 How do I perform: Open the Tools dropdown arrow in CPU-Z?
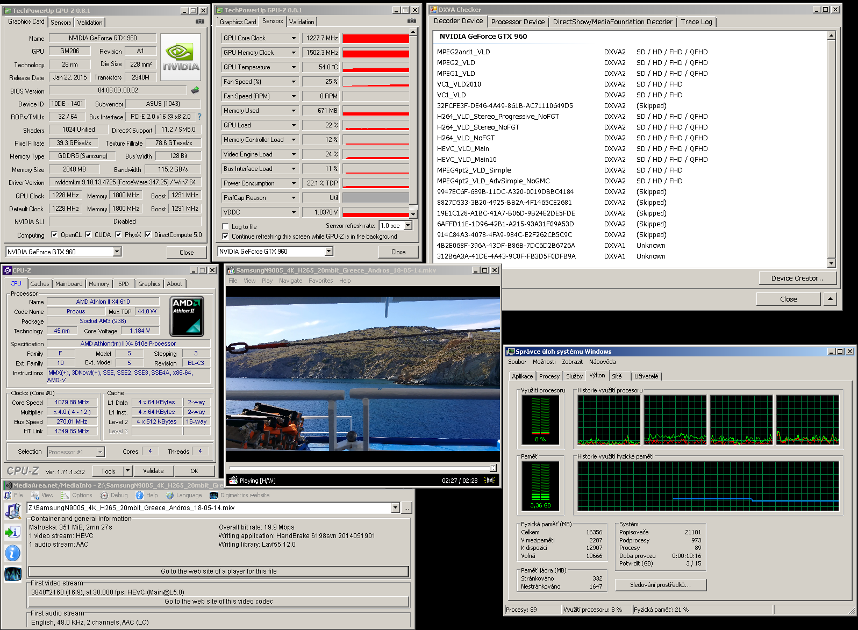click(127, 471)
